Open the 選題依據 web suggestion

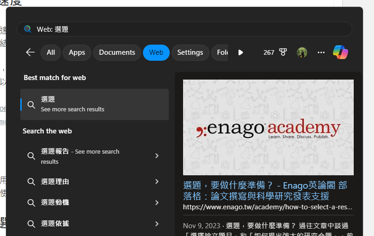pos(95,224)
